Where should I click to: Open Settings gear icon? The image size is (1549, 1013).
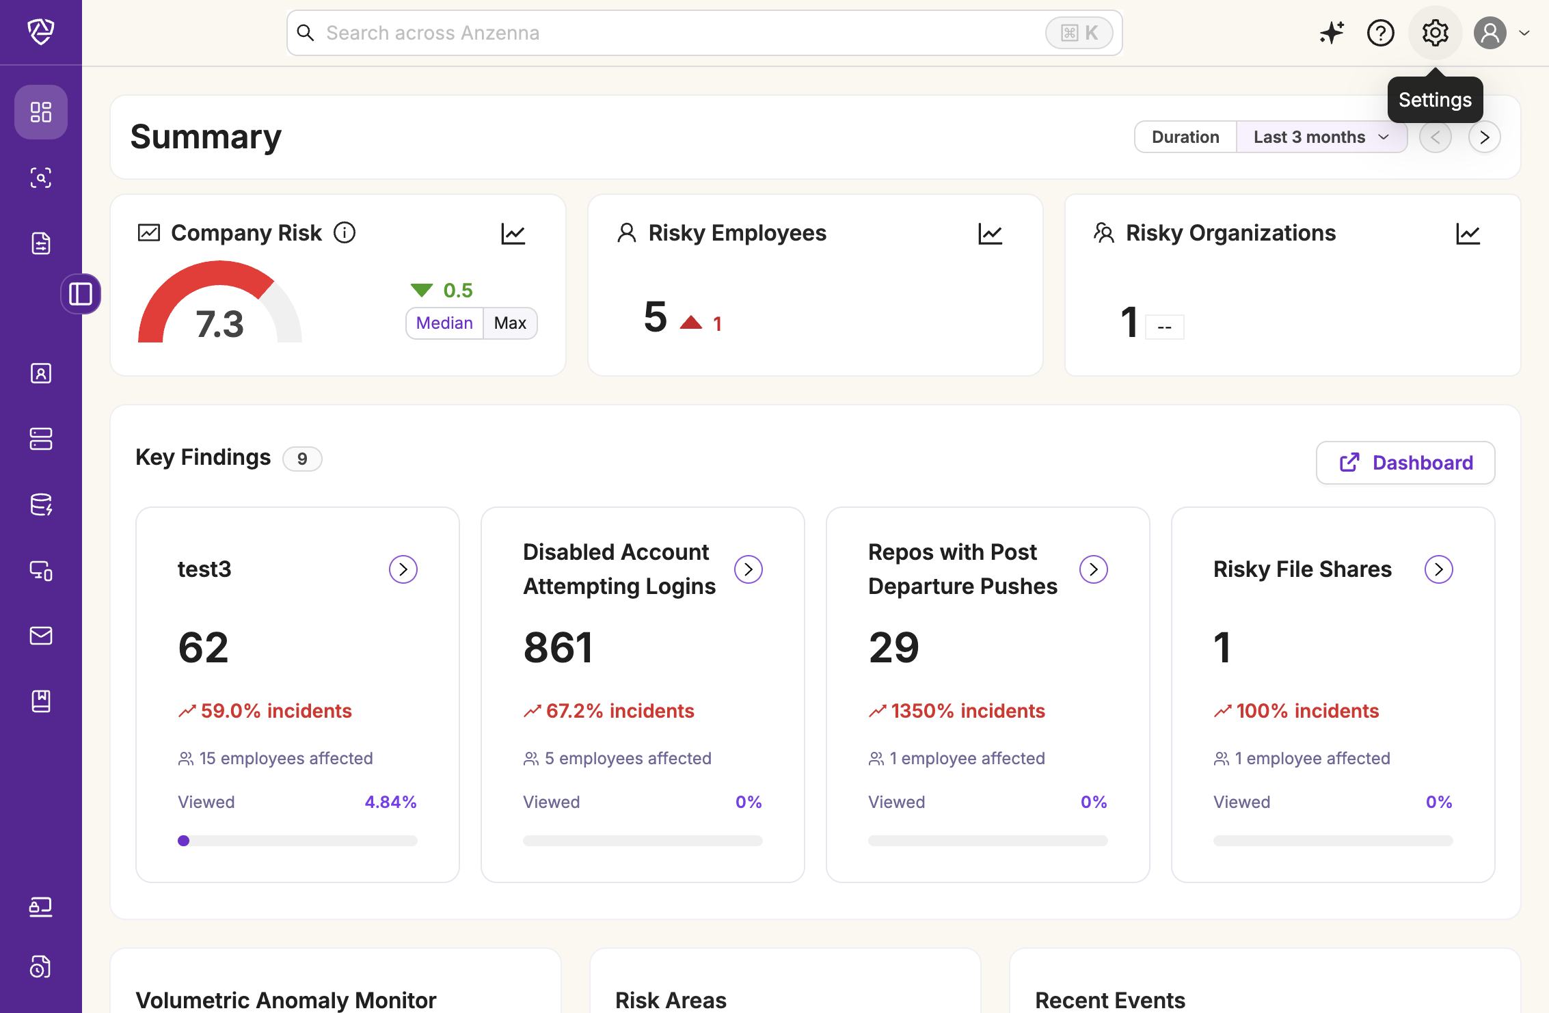[1435, 33]
